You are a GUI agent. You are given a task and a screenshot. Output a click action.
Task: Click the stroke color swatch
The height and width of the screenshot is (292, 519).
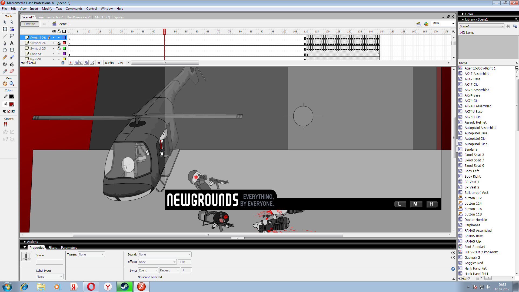[11, 97]
